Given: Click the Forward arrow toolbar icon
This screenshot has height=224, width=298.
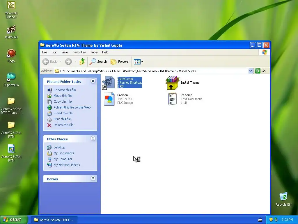Looking at the screenshot, I should 68,62.
